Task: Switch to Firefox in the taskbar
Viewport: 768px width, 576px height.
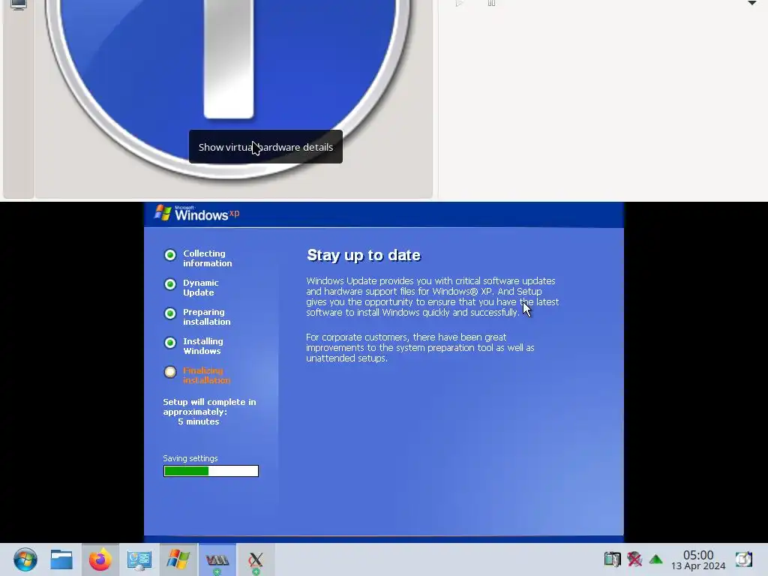Action: click(x=100, y=559)
